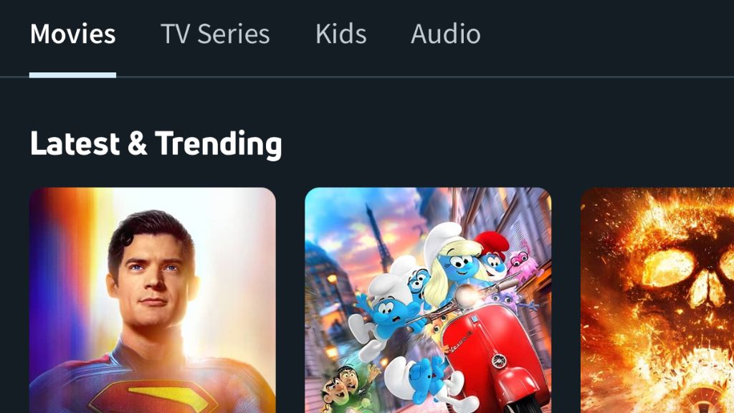Open the Superman movie poster

[x=152, y=300]
